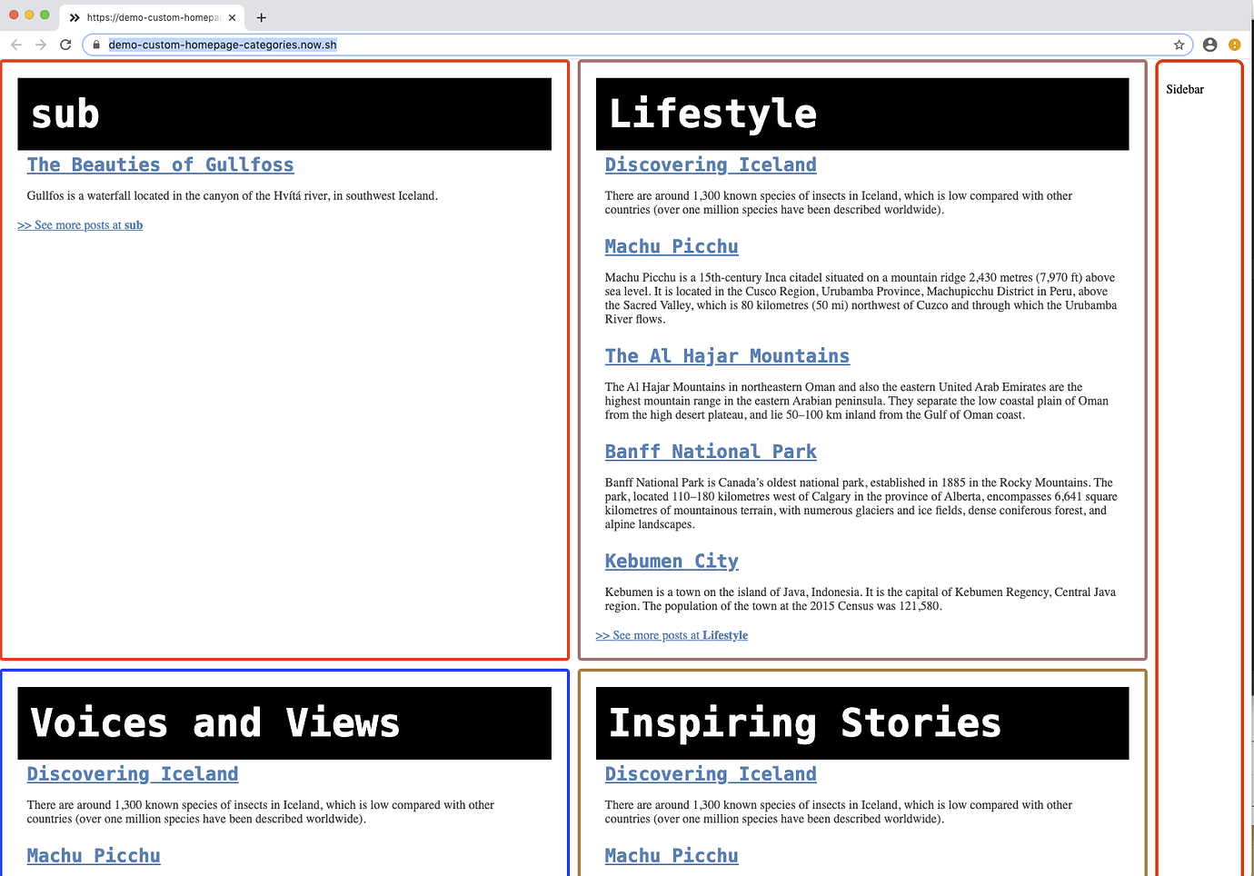Click the forward navigation arrow

tap(40, 44)
